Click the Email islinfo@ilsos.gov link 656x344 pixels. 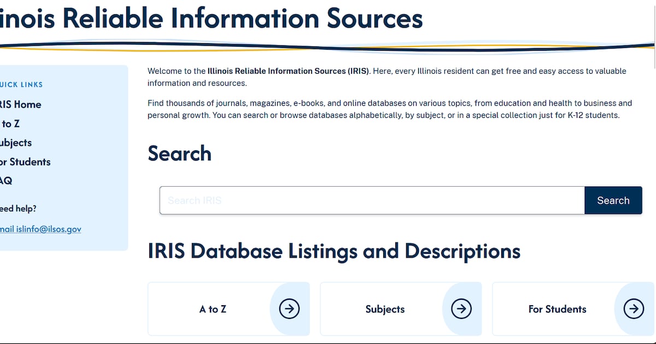pyautogui.click(x=40, y=229)
